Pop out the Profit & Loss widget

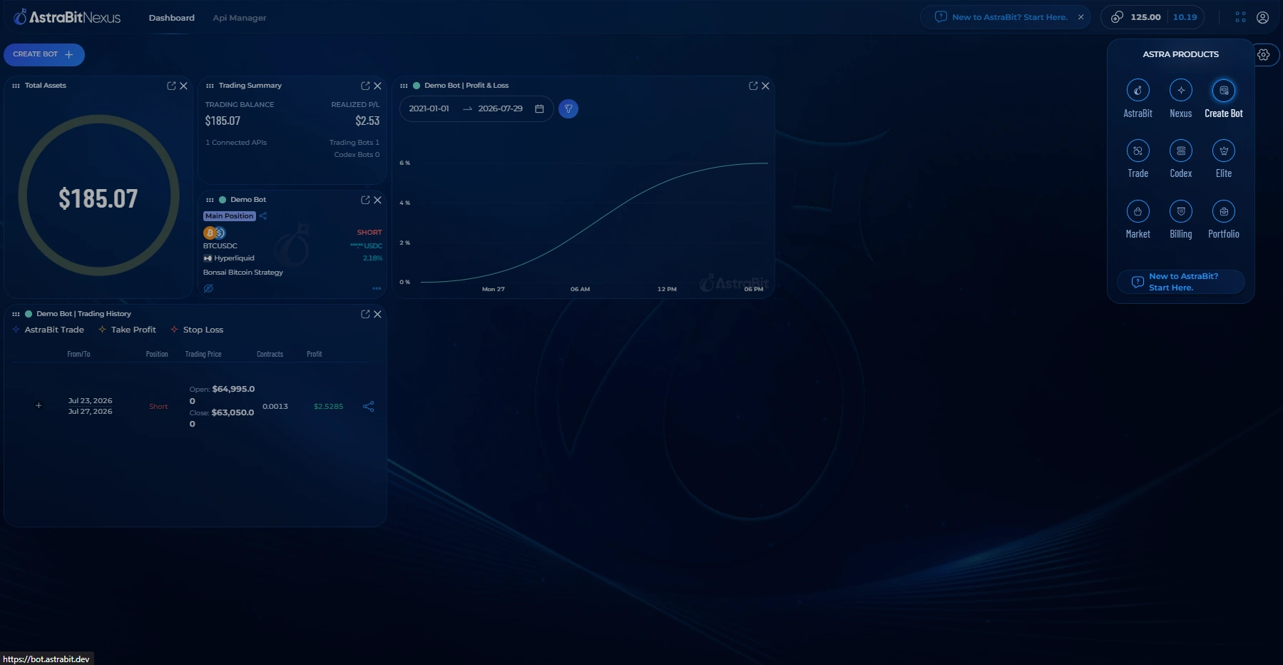click(x=753, y=86)
